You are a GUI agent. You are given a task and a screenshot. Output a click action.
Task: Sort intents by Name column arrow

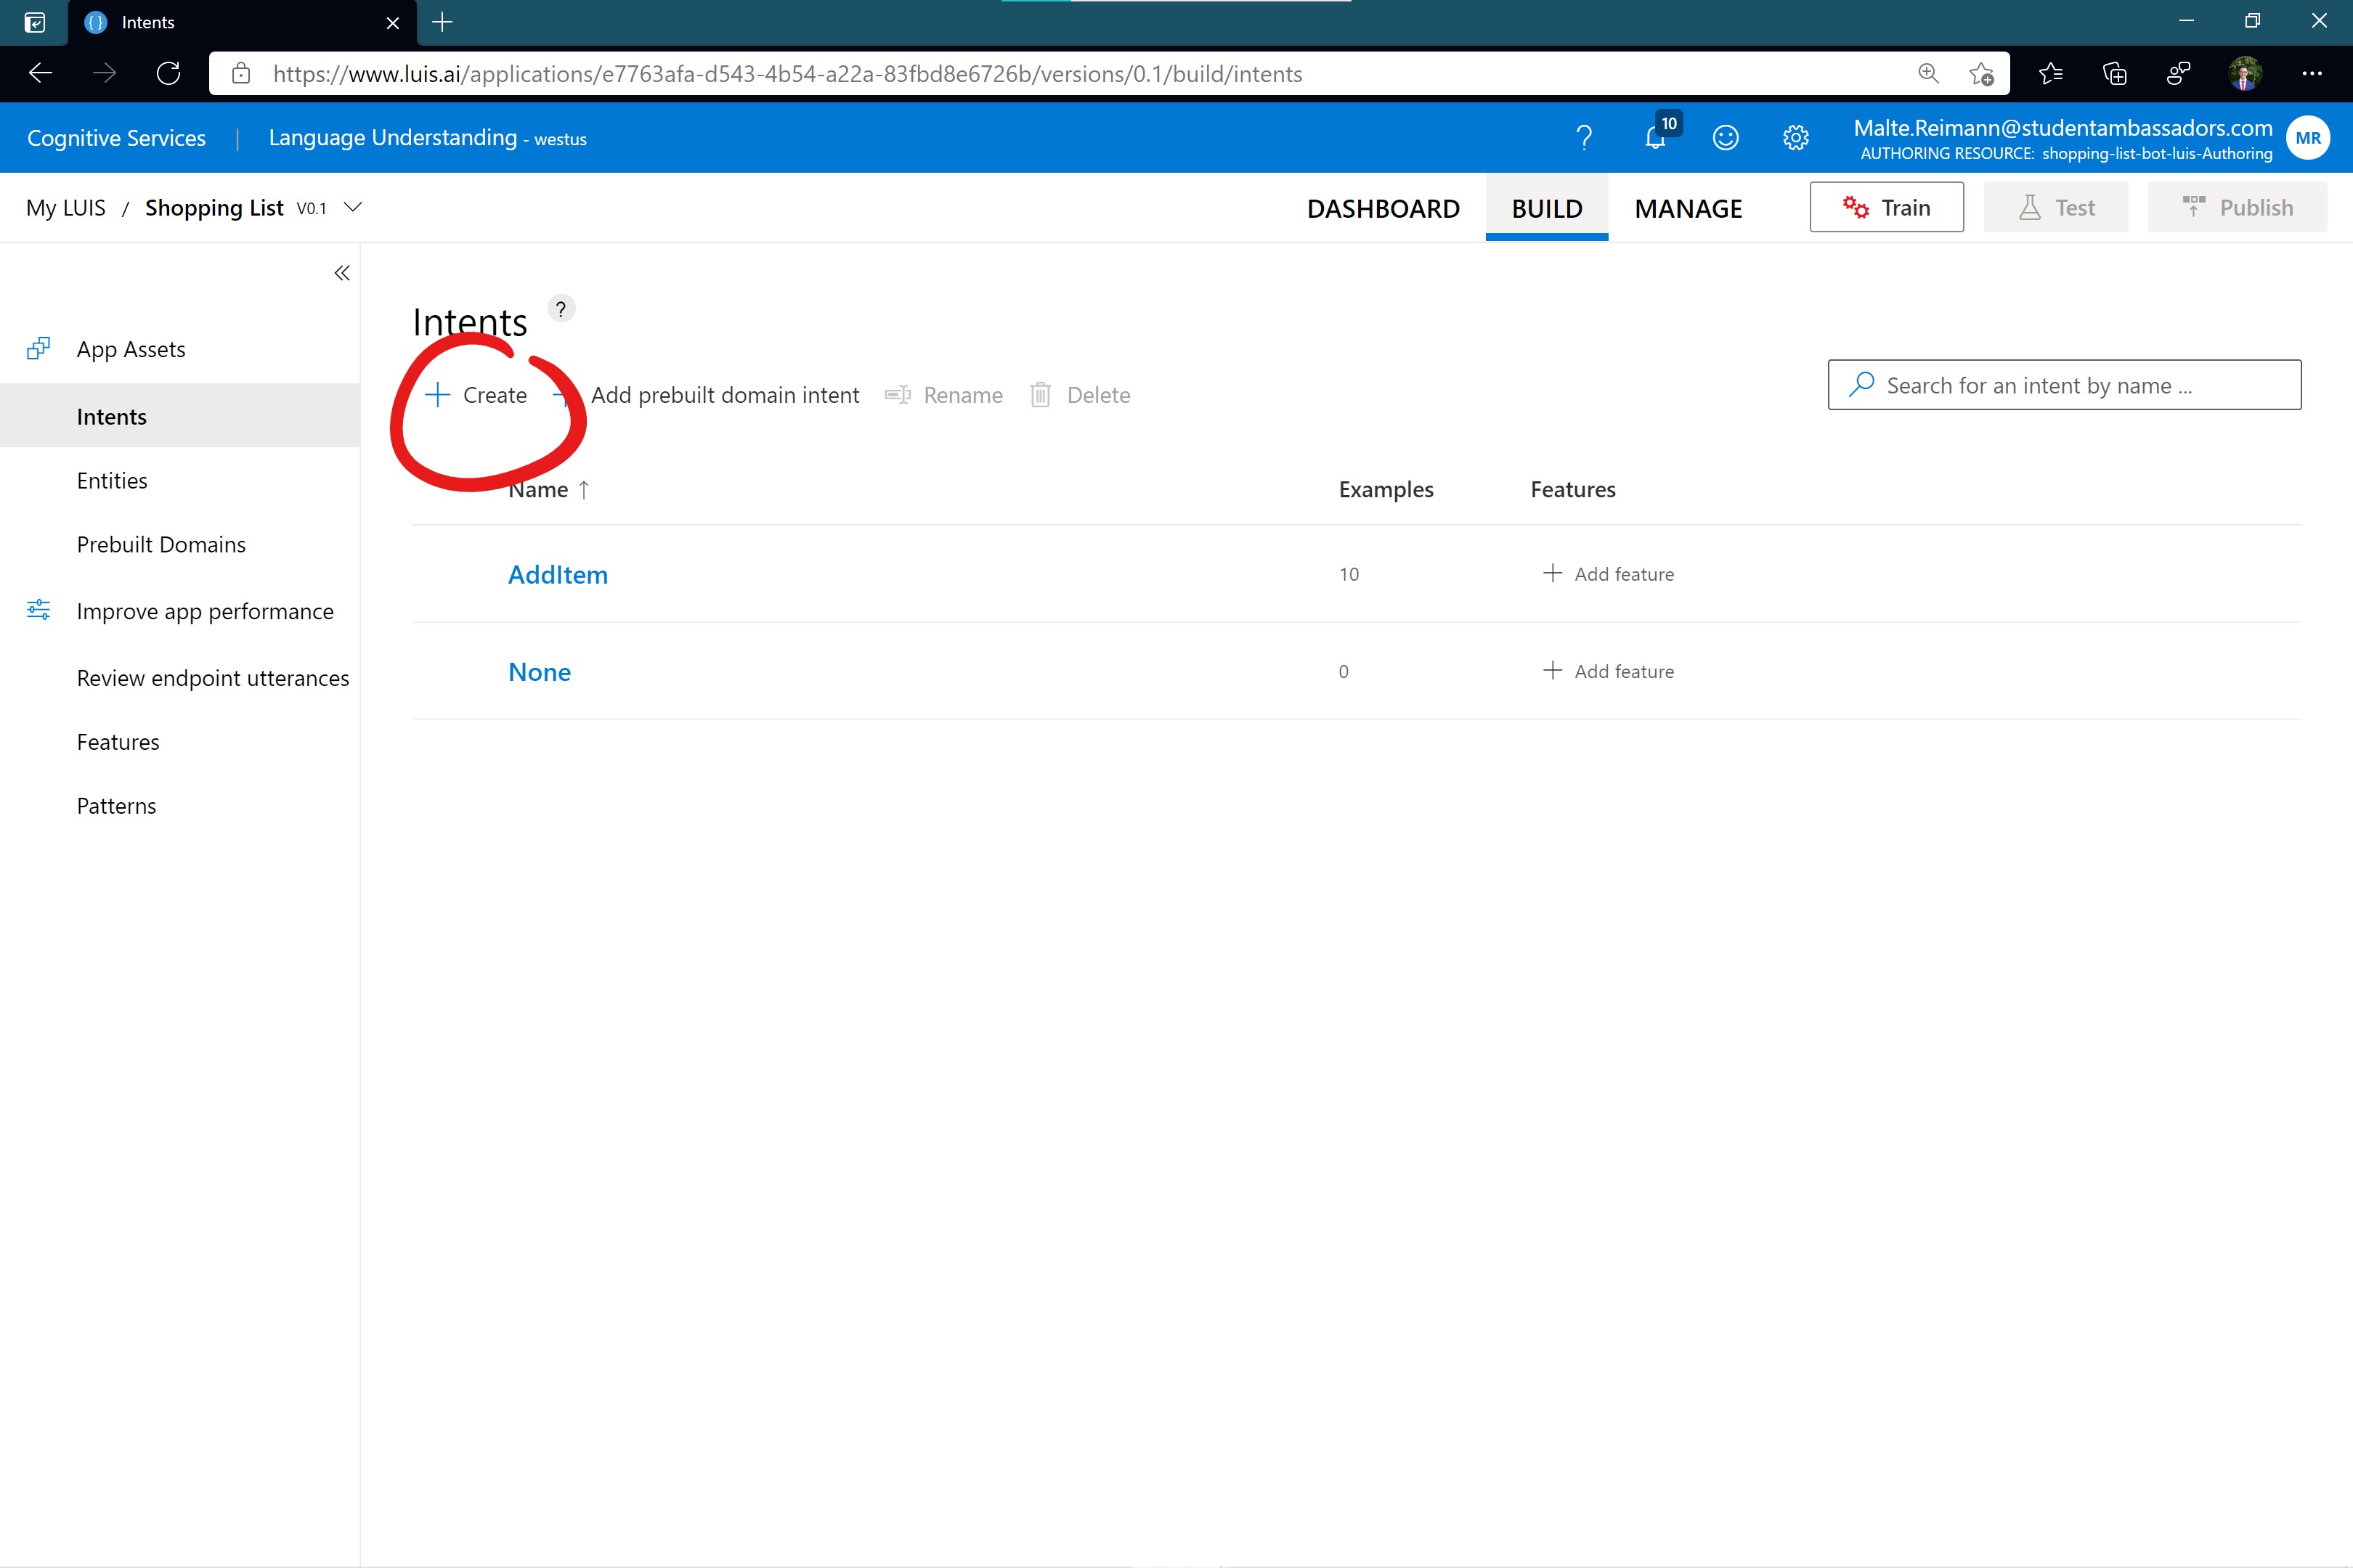click(584, 489)
